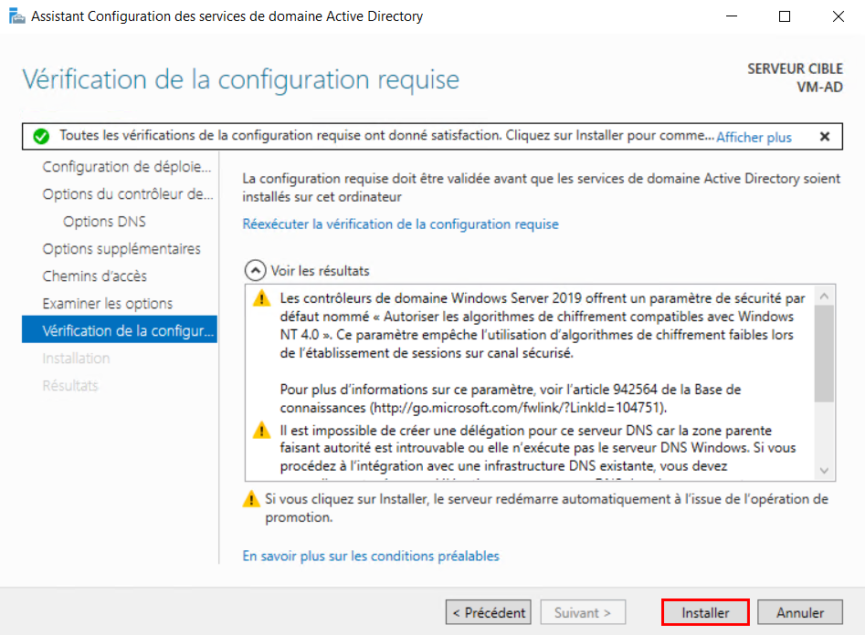Cancel the wizard with Annuler
The width and height of the screenshot is (865, 635).
tap(800, 612)
